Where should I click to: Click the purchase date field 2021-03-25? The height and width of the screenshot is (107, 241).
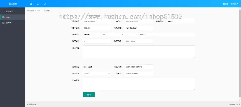click(x=139, y=41)
